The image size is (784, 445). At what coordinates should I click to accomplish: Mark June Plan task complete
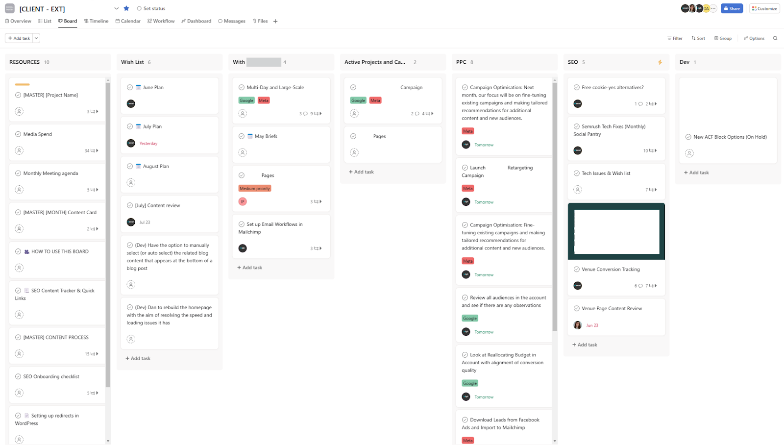pyautogui.click(x=130, y=87)
